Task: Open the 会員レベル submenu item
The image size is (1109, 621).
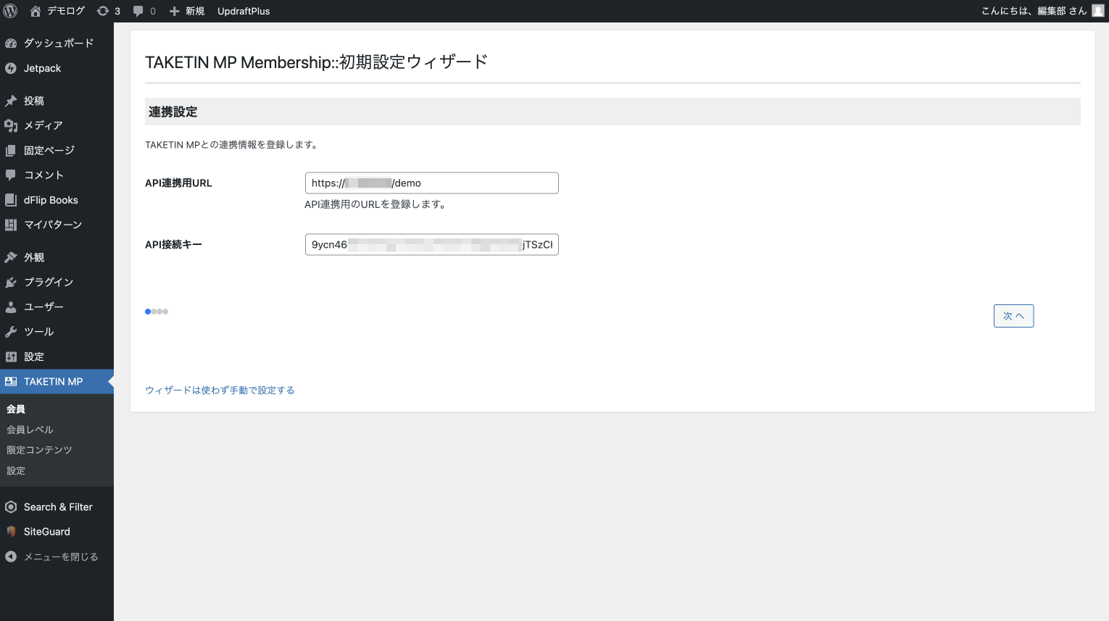Action: [x=30, y=430]
